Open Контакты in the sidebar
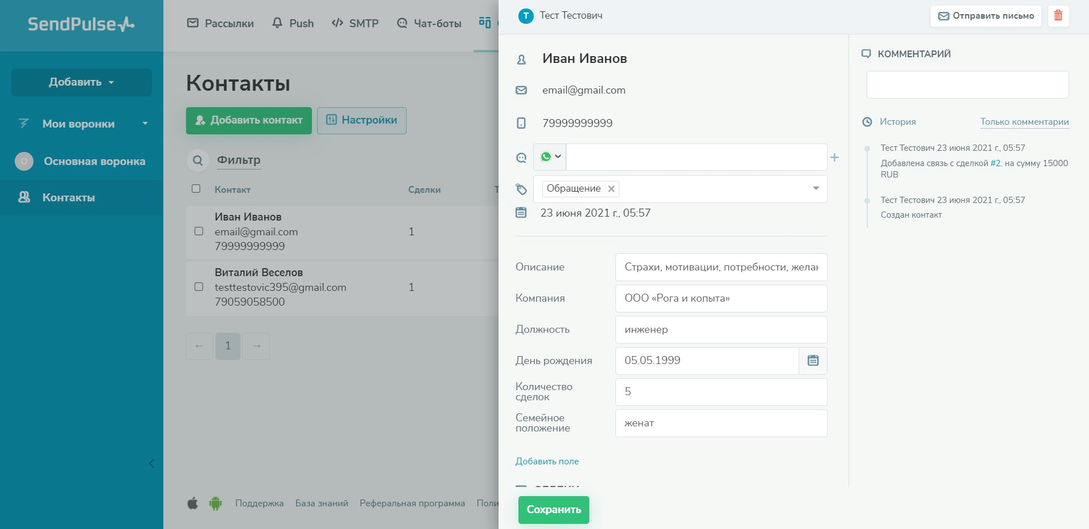 click(82, 197)
